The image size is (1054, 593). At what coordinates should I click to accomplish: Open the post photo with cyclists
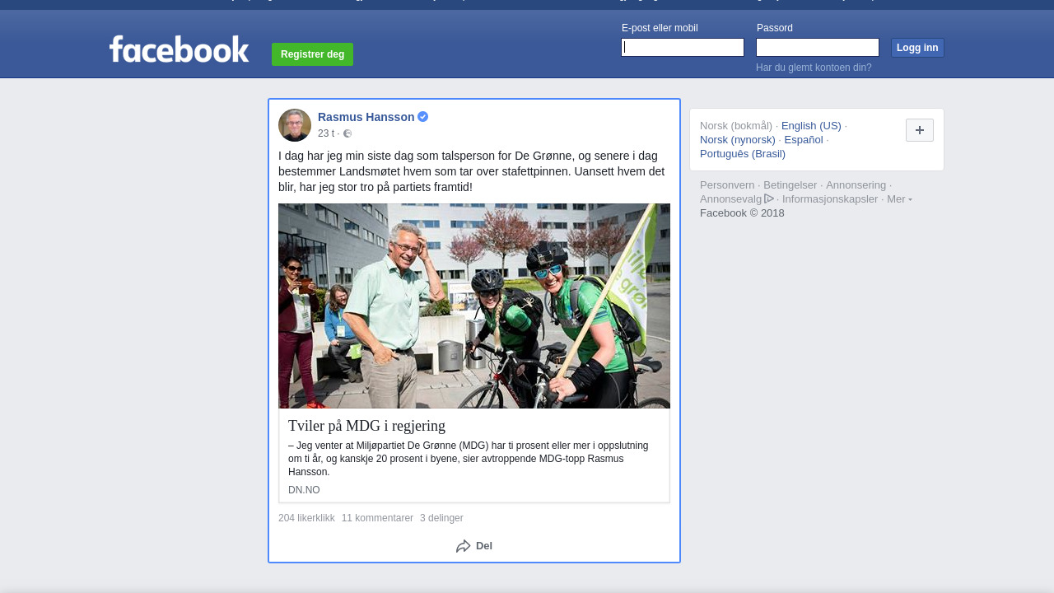474,306
